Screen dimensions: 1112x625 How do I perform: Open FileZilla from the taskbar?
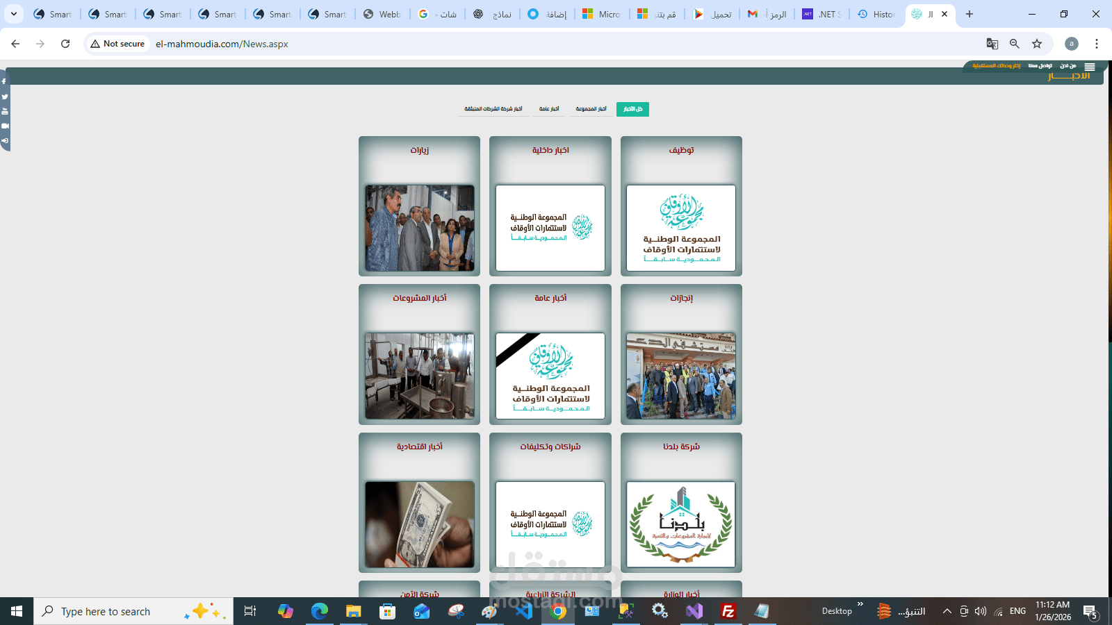coord(728,611)
